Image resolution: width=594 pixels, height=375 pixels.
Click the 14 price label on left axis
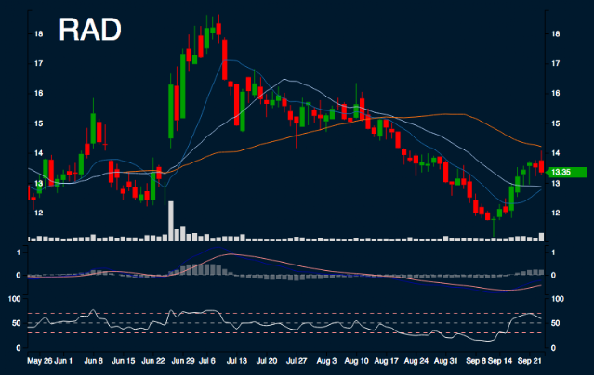pyautogui.click(x=39, y=153)
